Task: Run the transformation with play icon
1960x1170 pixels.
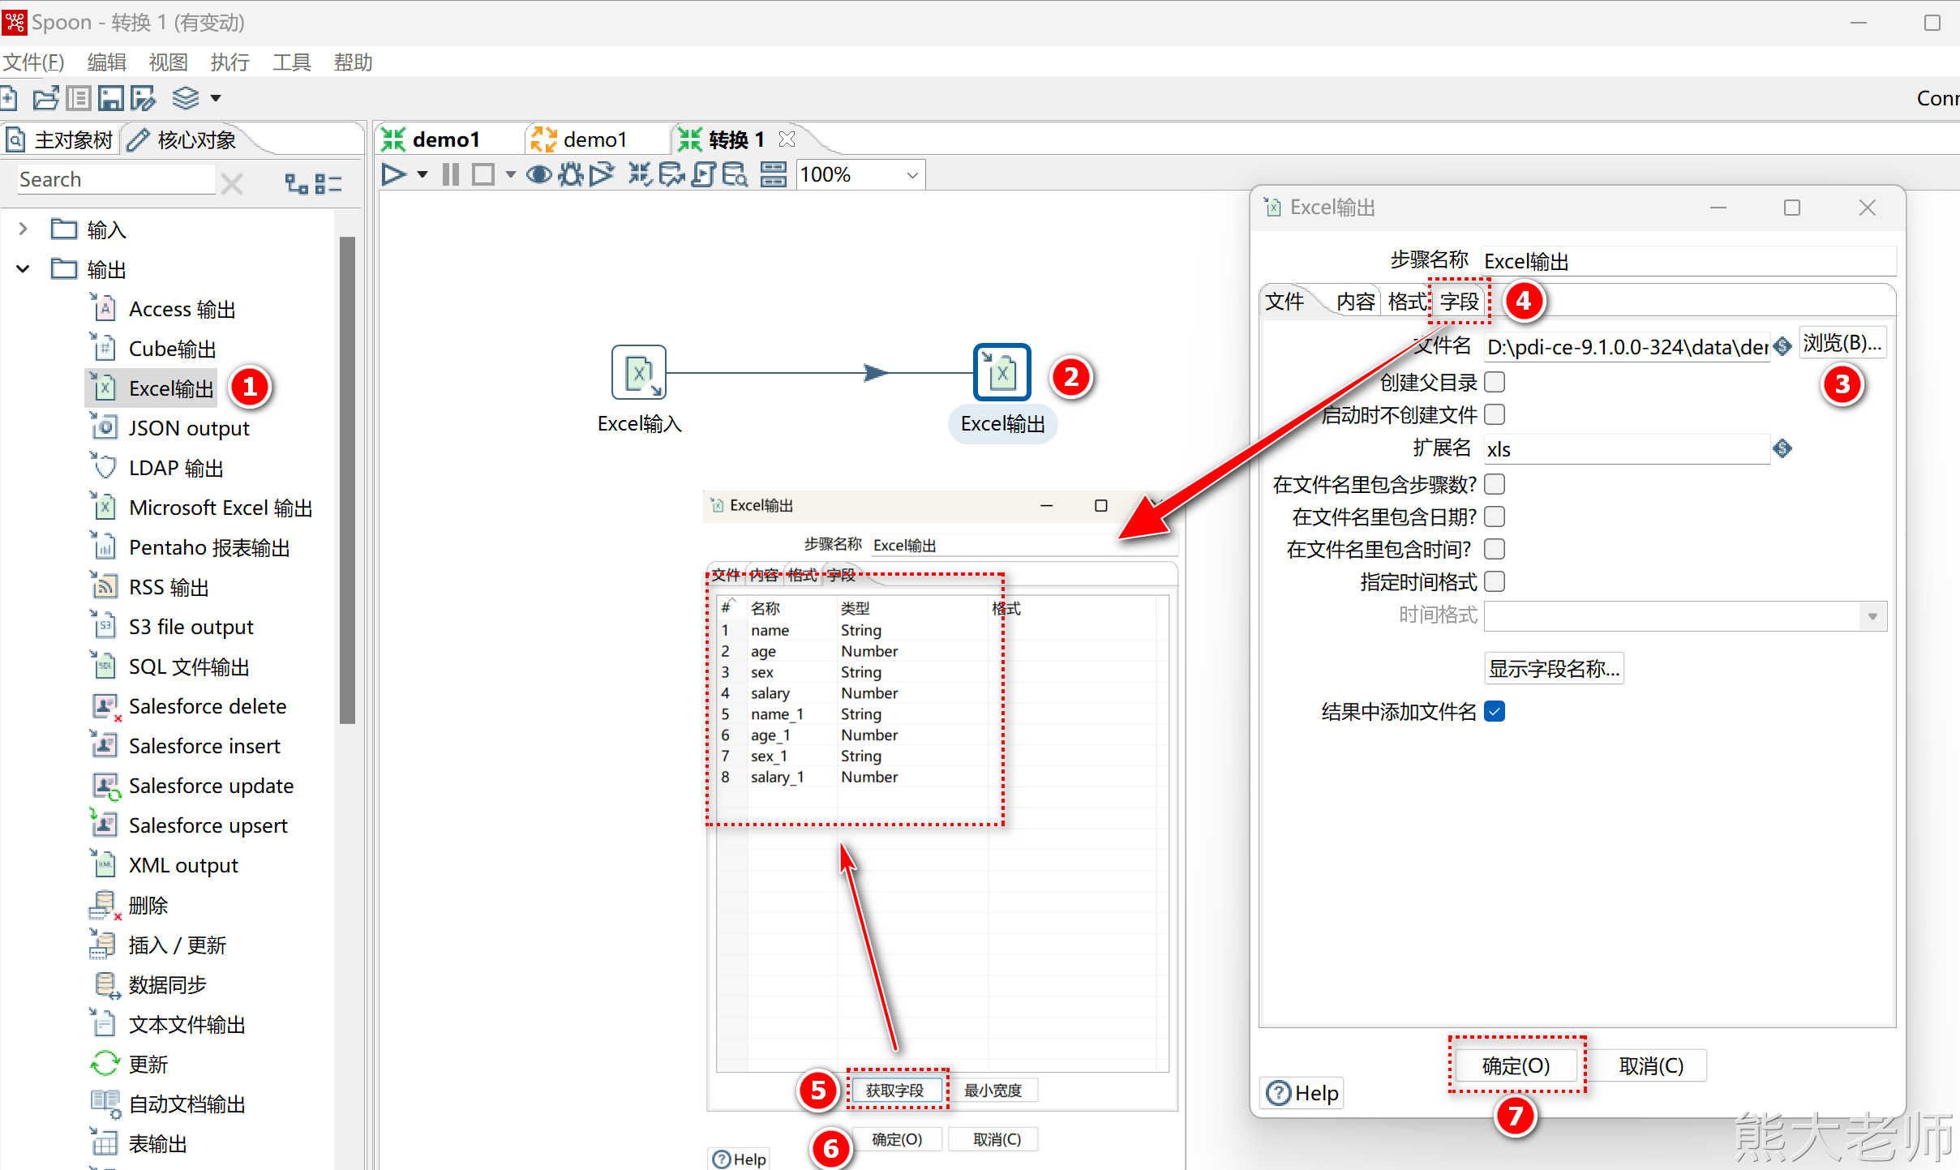Action: click(394, 174)
